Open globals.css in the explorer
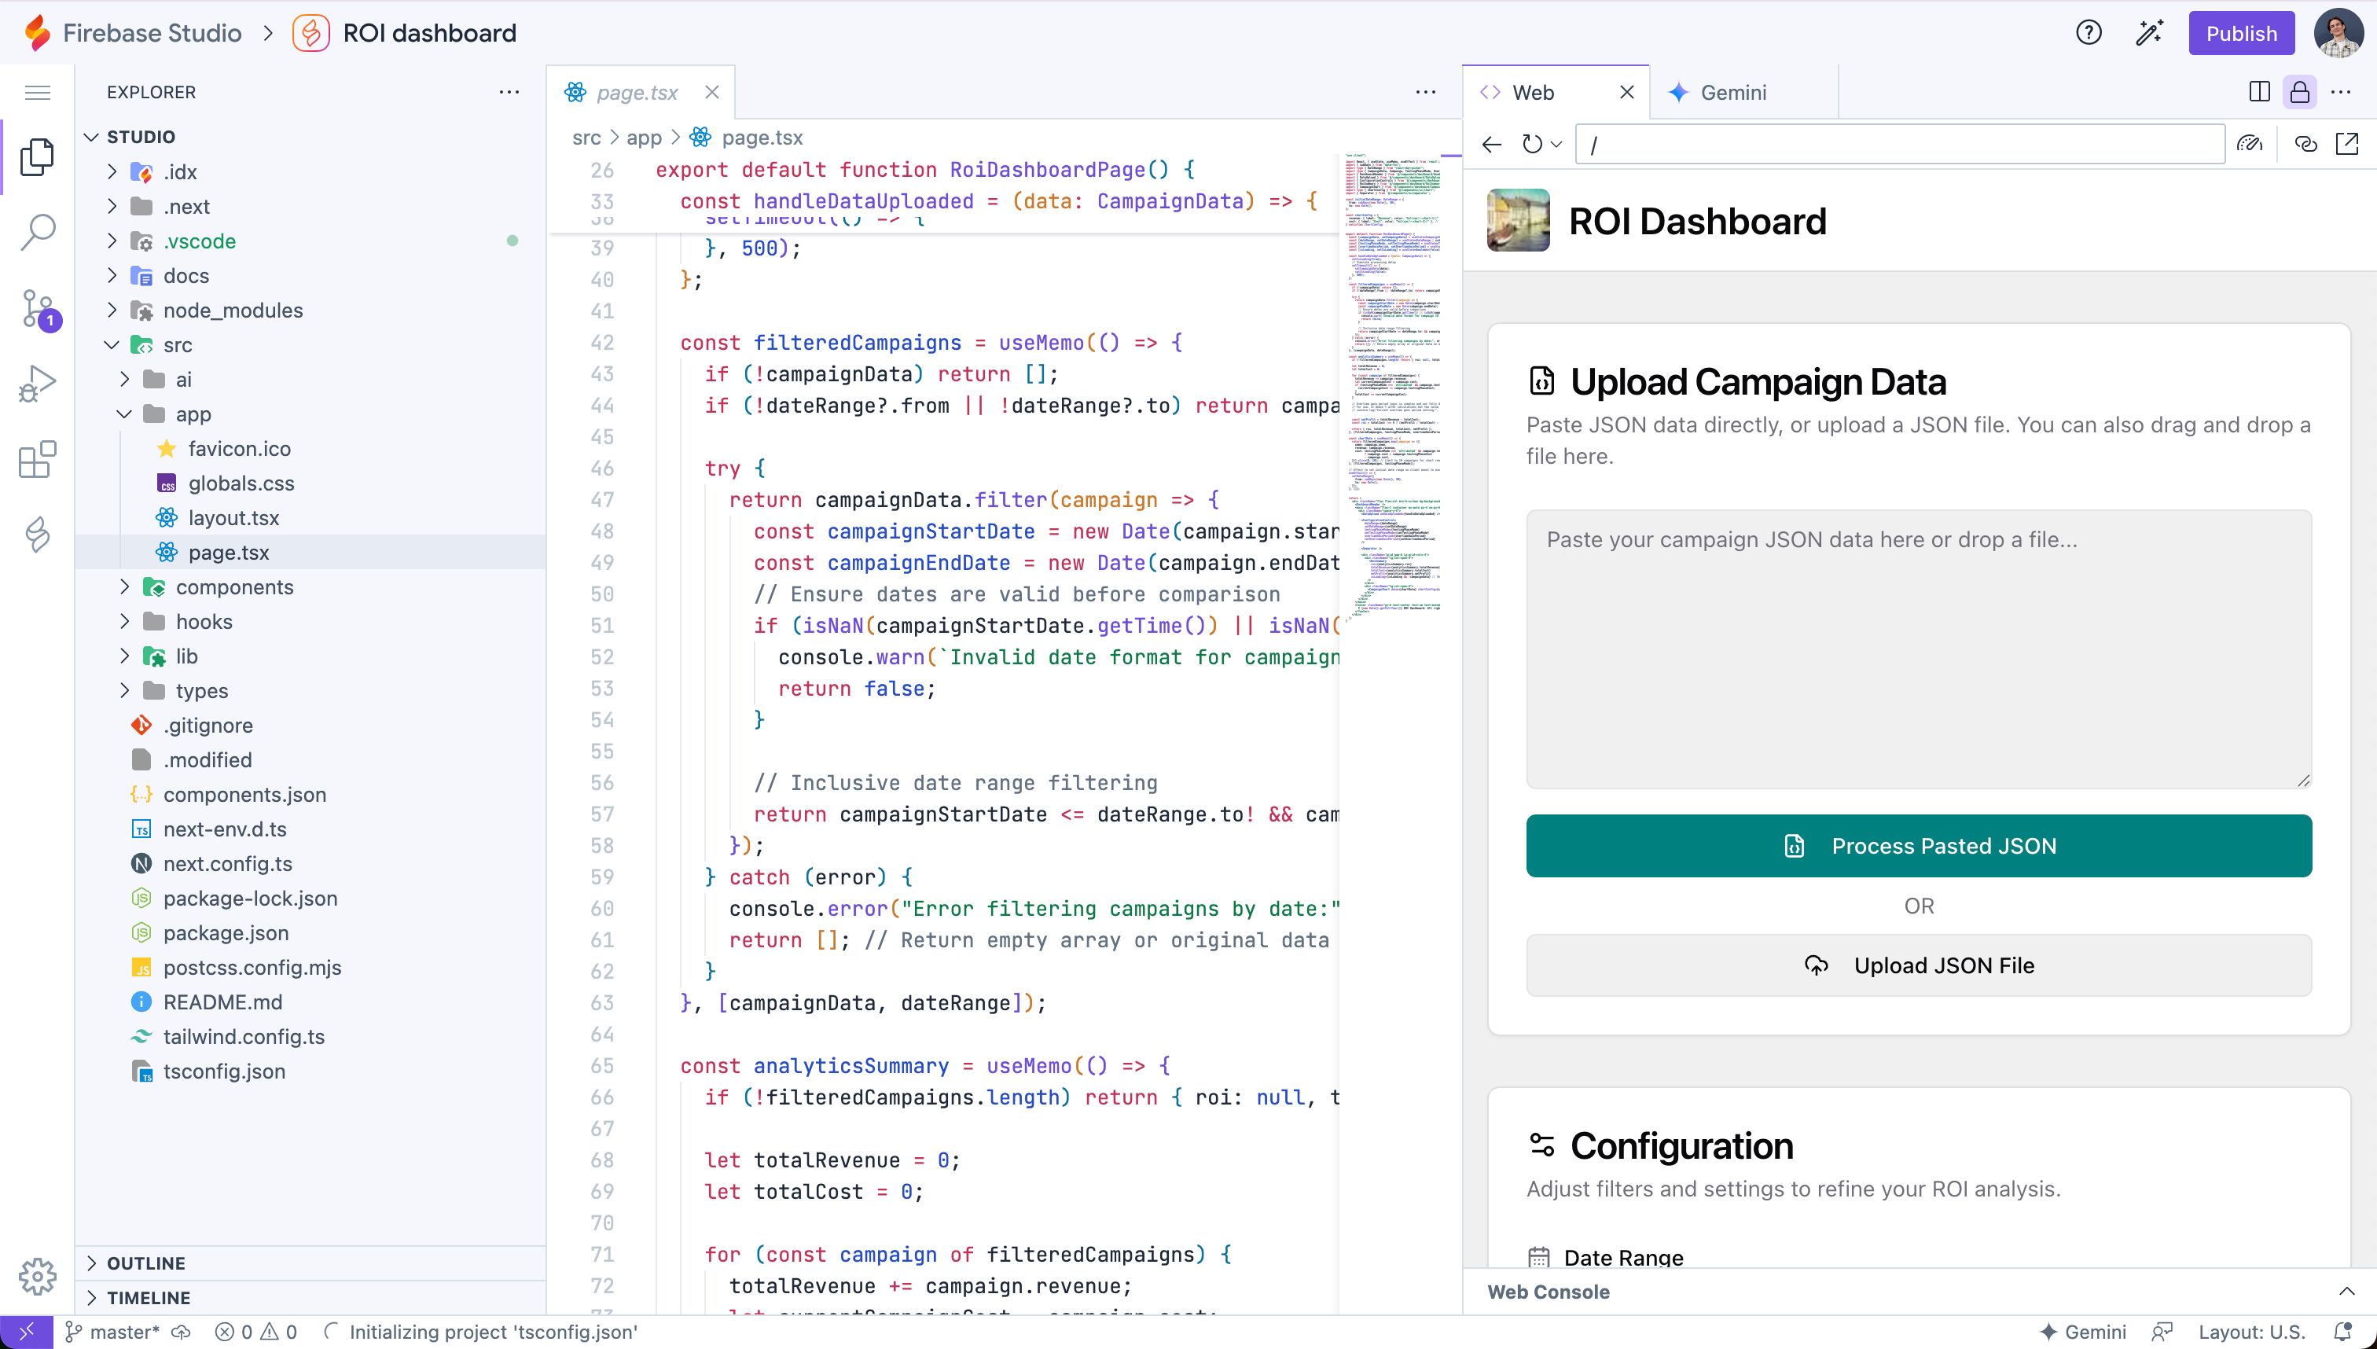Screen dimensions: 2377x1349 (x=241, y=483)
